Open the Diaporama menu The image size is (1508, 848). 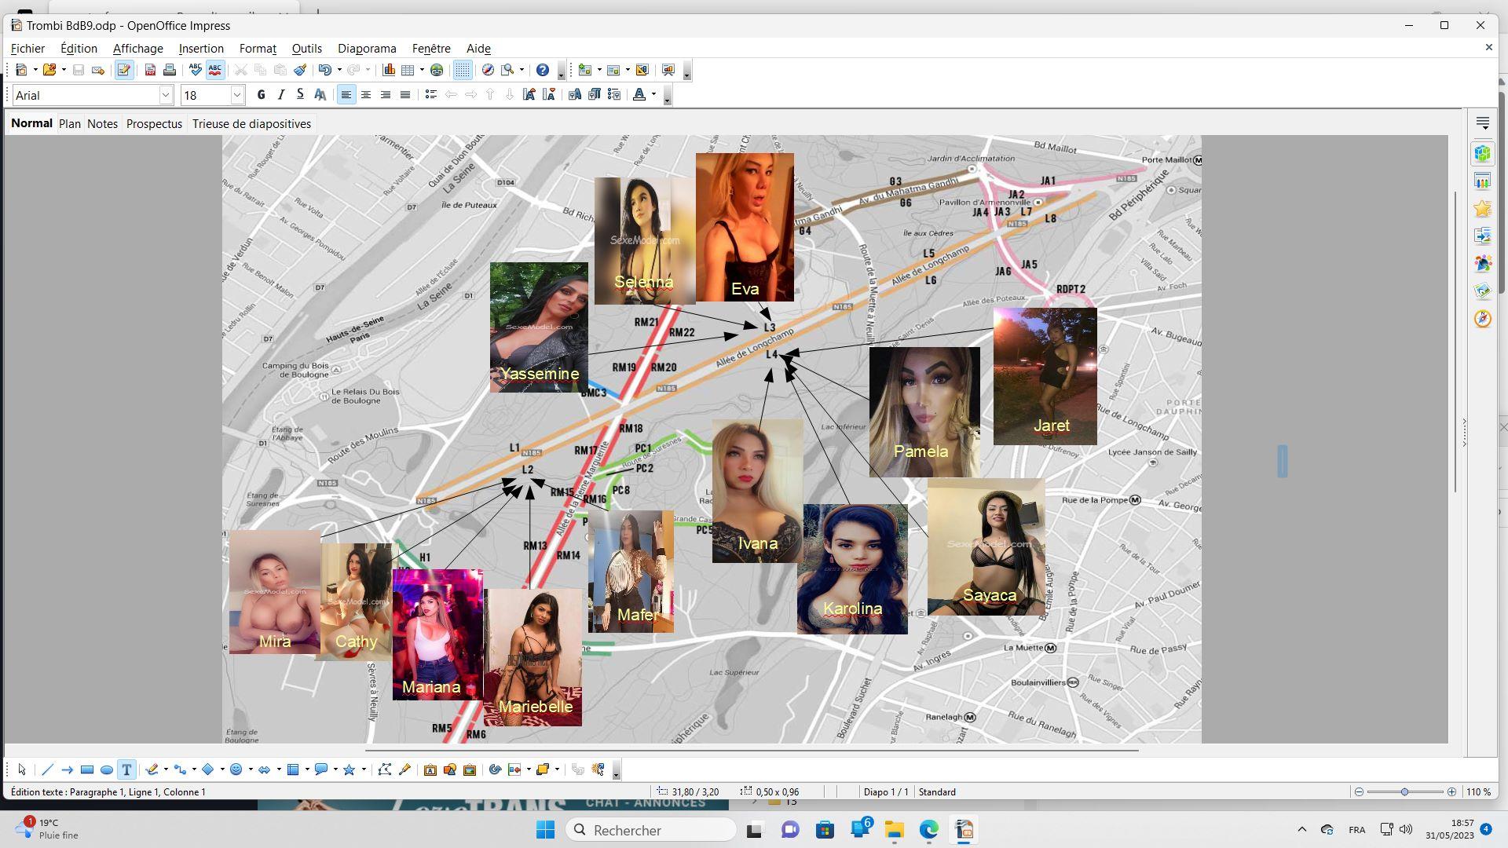[x=367, y=49]
